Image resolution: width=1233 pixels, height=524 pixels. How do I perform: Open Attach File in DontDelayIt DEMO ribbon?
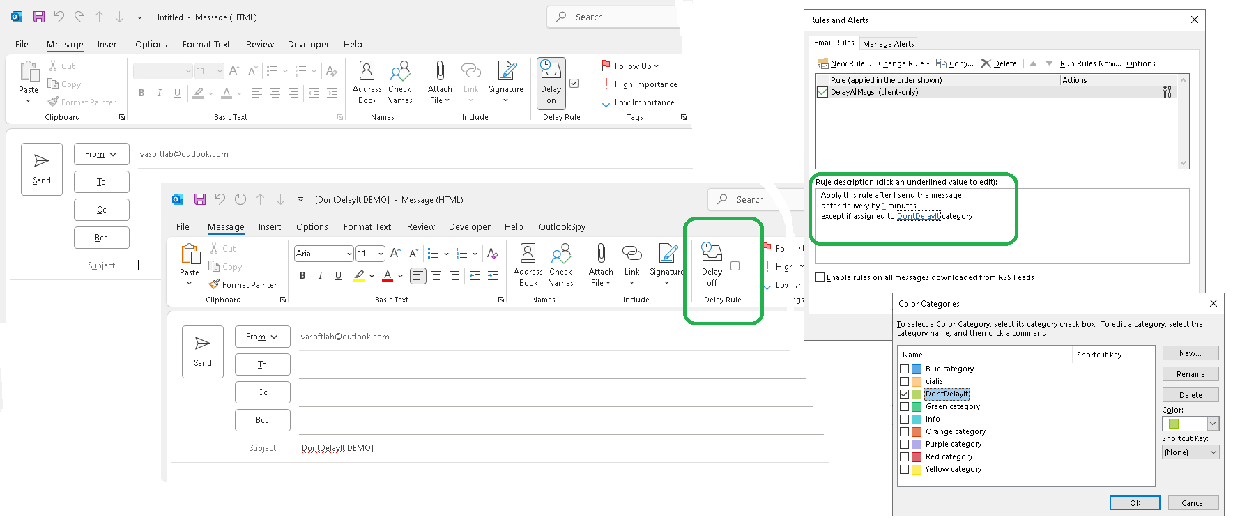point(601,265)
